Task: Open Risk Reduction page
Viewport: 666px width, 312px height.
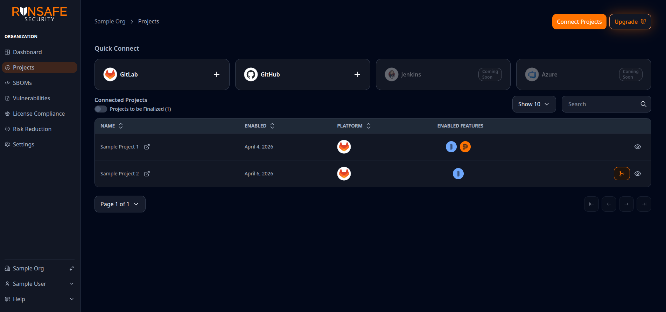Action: point(40,129)
